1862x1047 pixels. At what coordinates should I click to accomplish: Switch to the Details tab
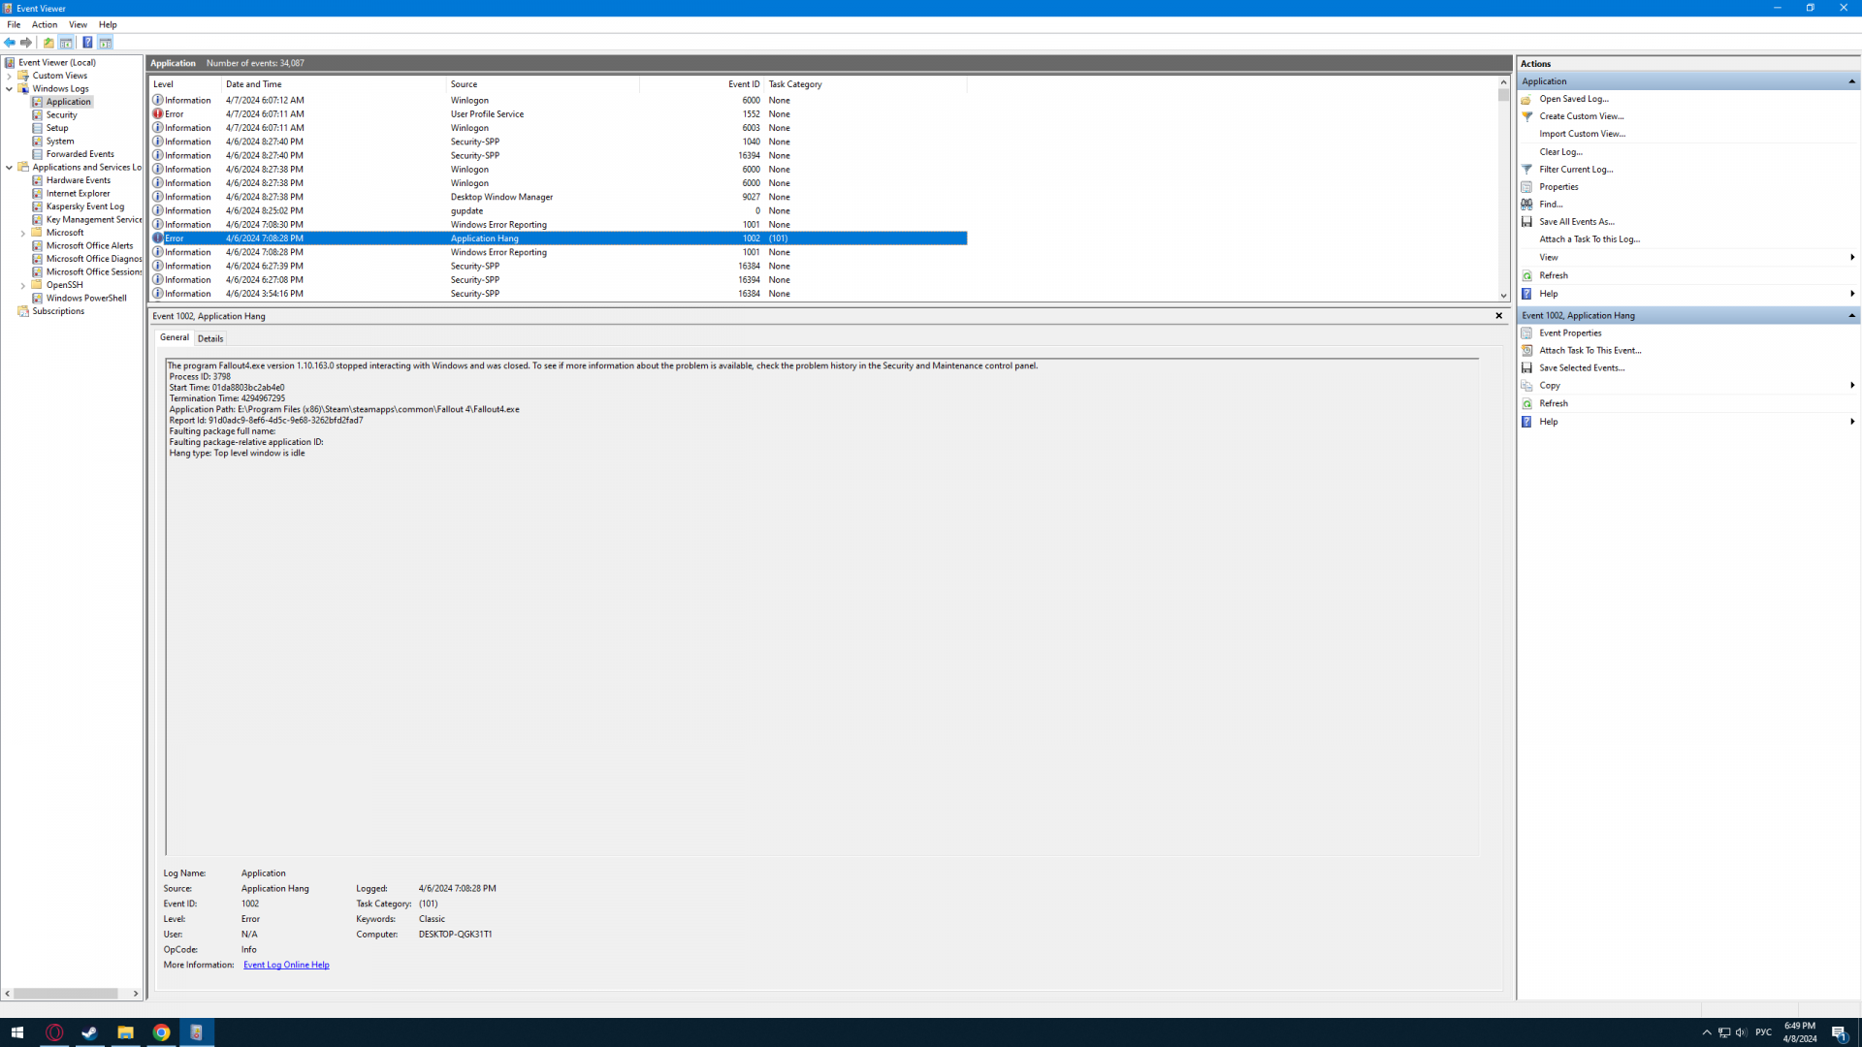210,339
